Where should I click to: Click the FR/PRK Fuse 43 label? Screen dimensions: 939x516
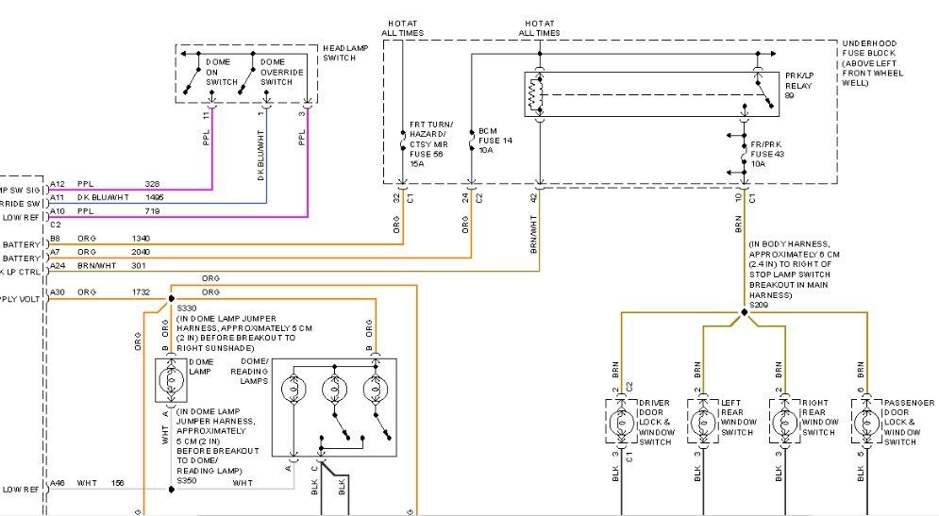pyautogui.click(x=769, y=153)
